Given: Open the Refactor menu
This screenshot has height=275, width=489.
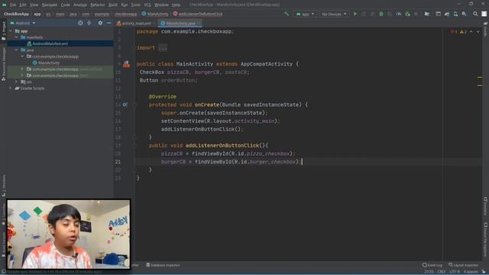Looking at the screenshot, I should 97,5.
